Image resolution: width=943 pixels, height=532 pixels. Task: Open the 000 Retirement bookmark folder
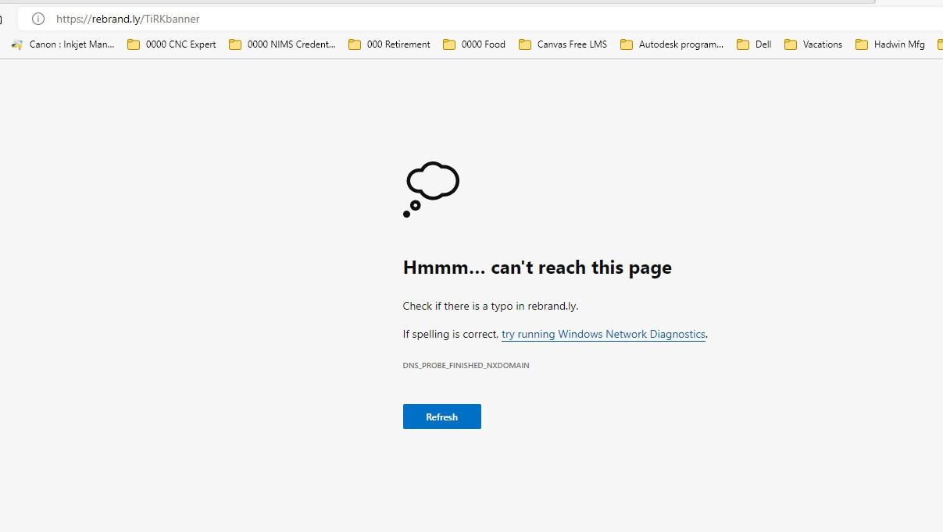(389, 44)
